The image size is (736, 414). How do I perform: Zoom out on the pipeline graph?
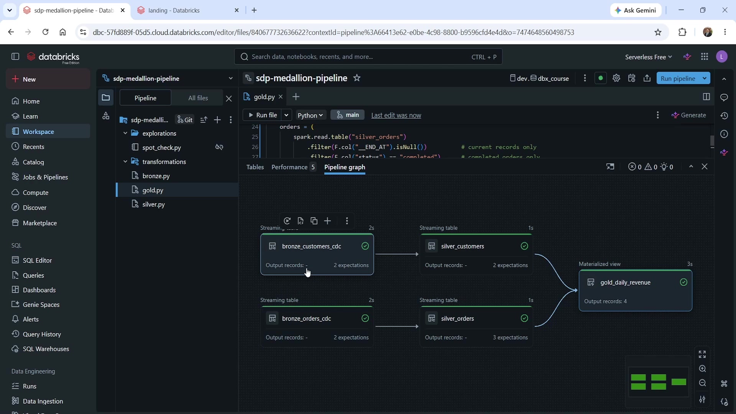click(702, 383)
